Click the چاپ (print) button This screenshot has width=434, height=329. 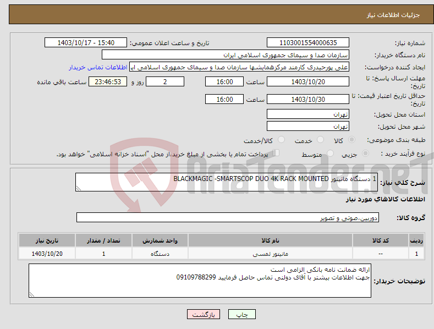click(241, 314)
